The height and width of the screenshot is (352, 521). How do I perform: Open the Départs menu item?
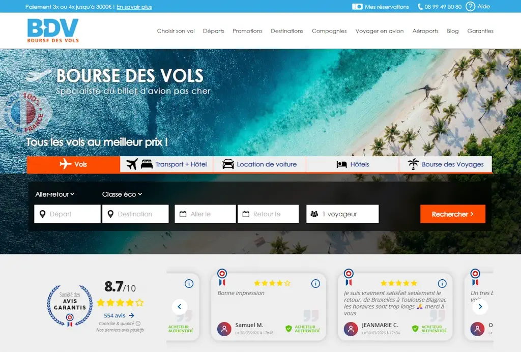pyautogui.click(x=214, y=31)
